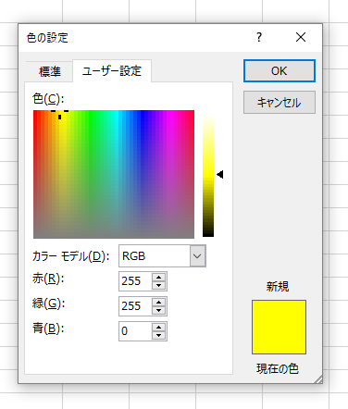The image size is (348, 409).
Task: Close the 色の設定 dialog
Action: [x=301, y=37]
